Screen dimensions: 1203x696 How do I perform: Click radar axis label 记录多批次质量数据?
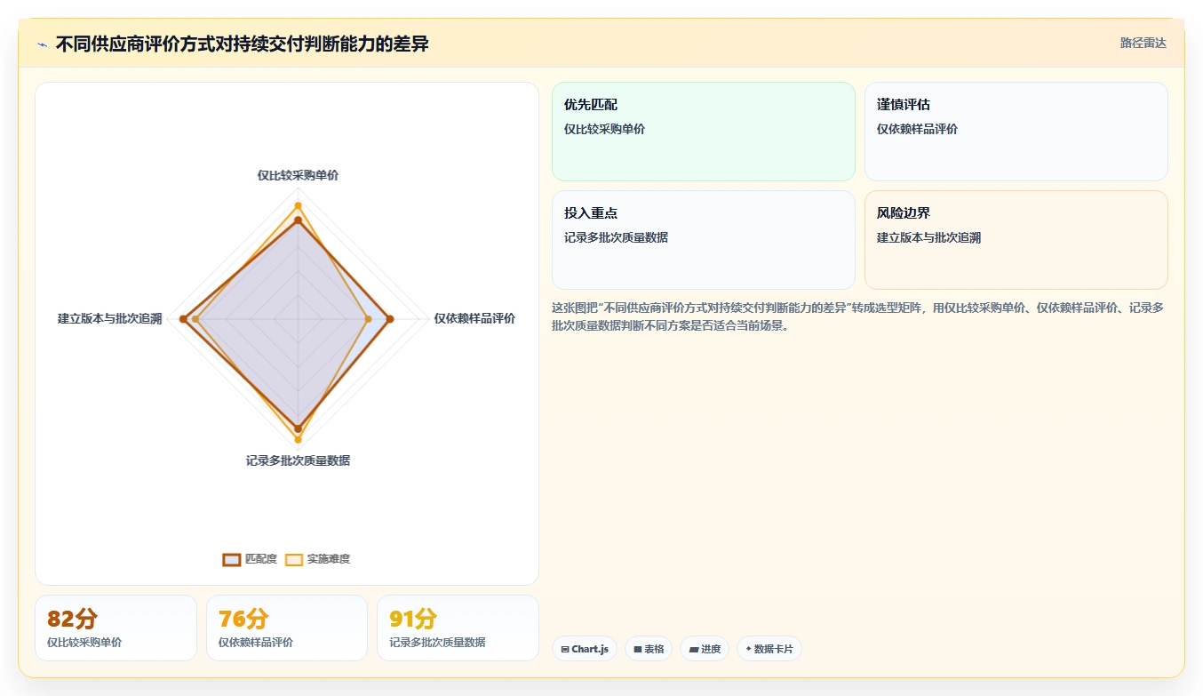[x=298, y=460]
